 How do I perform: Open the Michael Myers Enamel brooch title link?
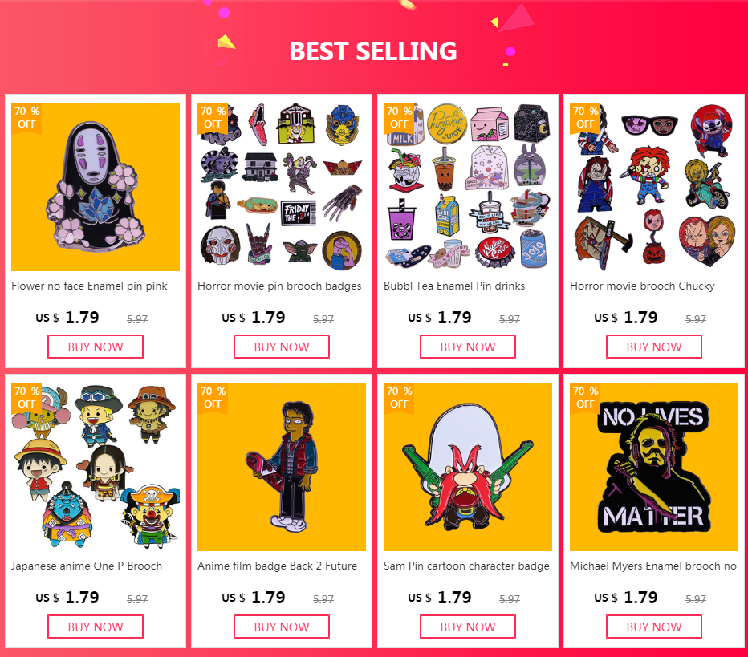click(653, 566)
